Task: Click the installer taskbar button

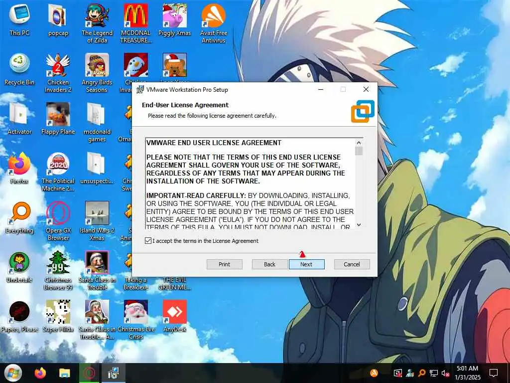Action: 113,373
